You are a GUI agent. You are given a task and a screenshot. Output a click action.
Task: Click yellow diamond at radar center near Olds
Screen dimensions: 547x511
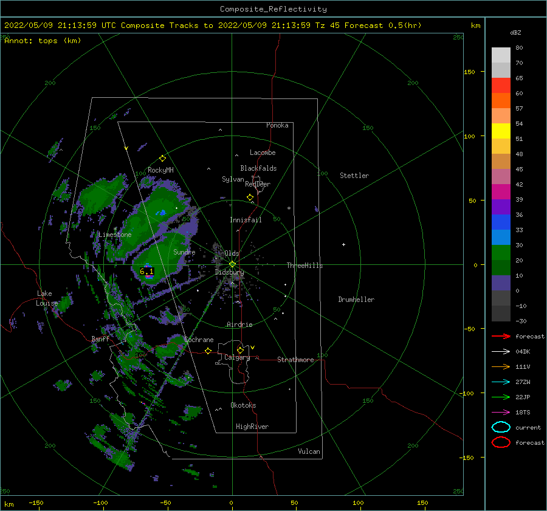pyautogui.click(x=232, y=264)
